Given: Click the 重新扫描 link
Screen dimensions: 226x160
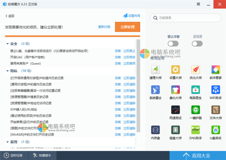Looking at the screenshot, I should (x=104, y=27).
